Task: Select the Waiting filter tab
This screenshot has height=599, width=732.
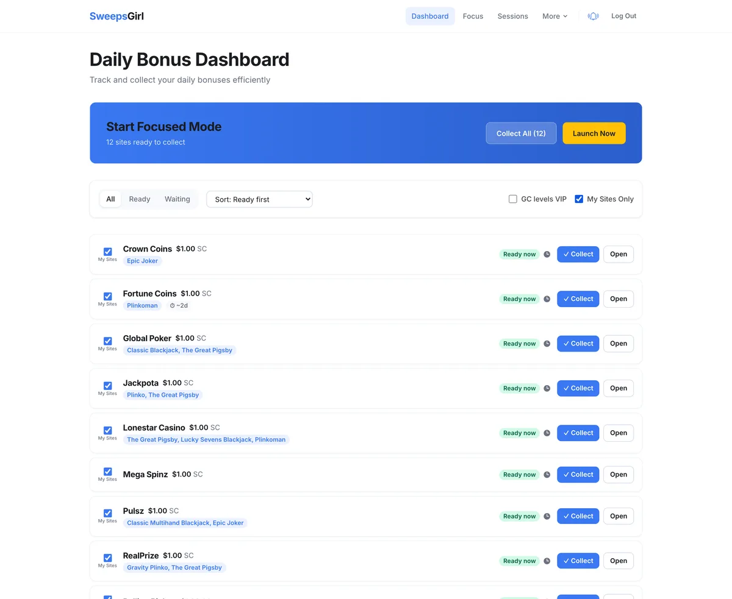Action: (178, 199)
